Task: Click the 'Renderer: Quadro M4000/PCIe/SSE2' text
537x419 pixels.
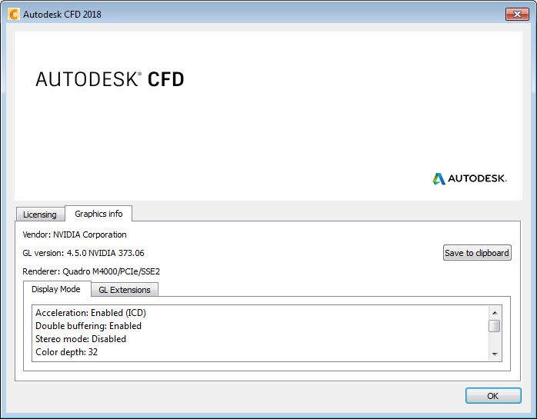Action: (91, 271)
